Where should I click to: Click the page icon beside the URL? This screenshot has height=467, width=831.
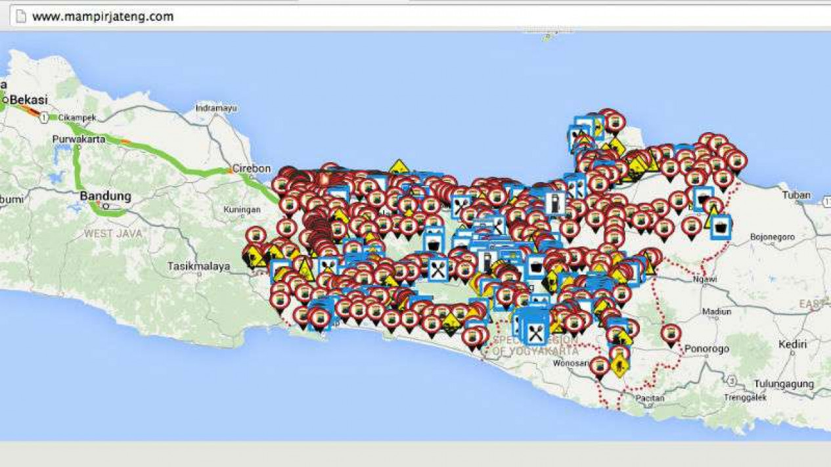tap(20, 16)
